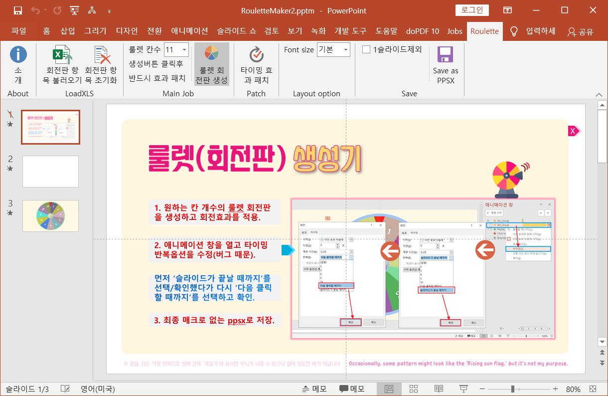This screenshot has height=396, width=608.
Task: Click the blue arrow marker beside screenshot image
Action: (x=289, y=250)
